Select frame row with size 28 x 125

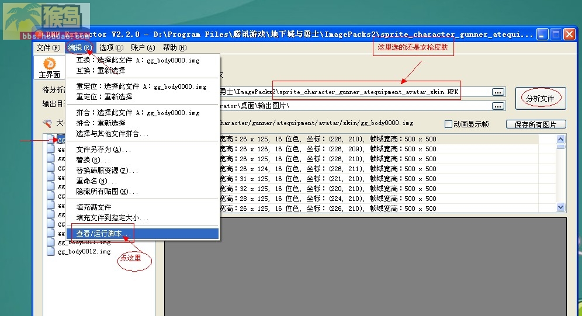pyautogui.click(x=379, y=199)
